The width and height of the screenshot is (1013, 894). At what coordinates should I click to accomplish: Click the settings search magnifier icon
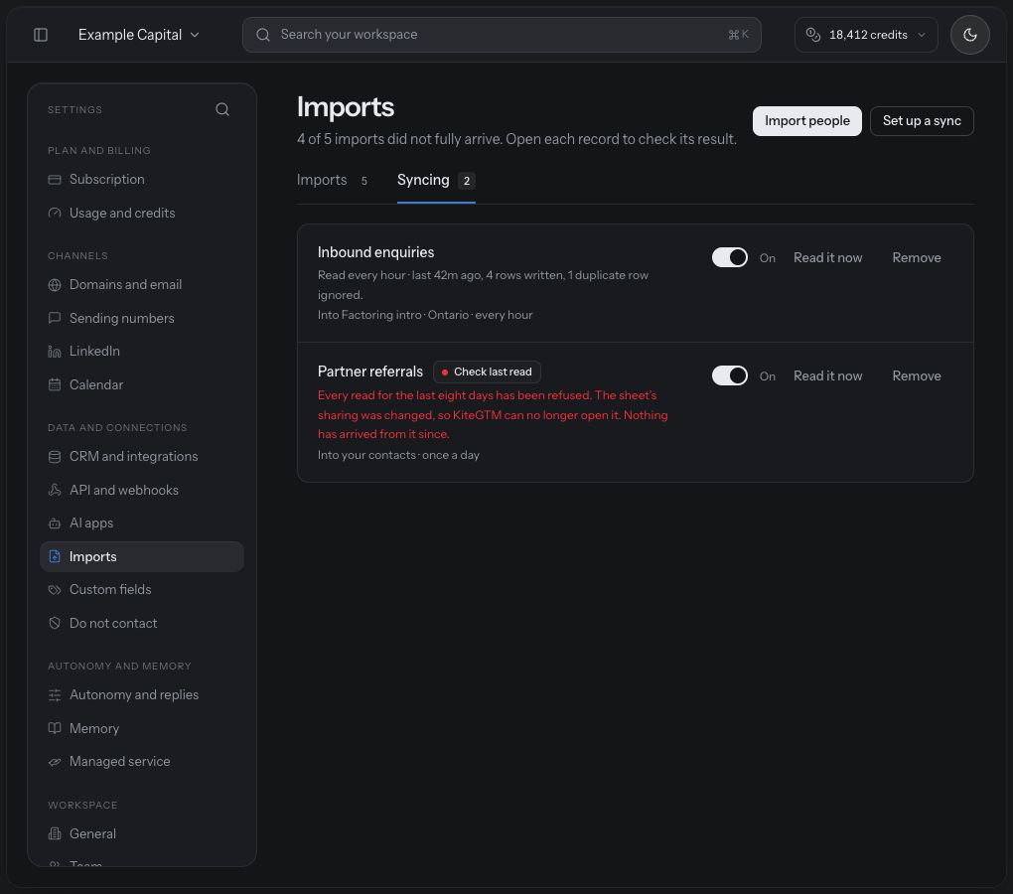click(222, 110)
